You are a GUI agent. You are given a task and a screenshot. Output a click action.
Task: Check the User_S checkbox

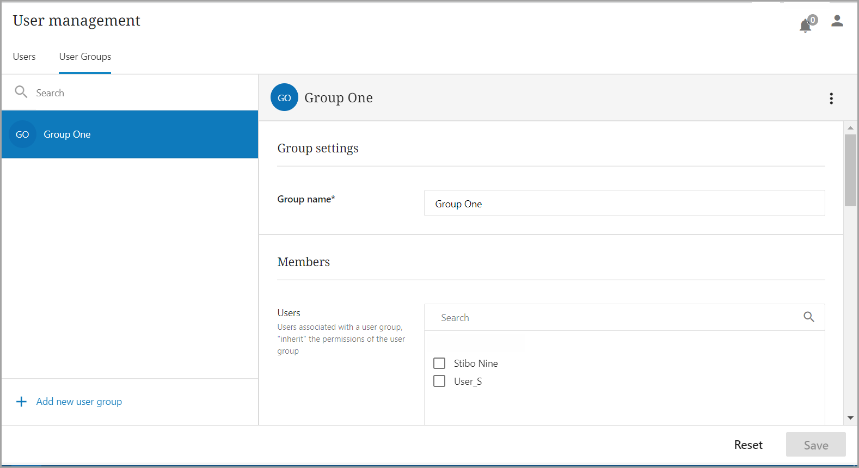click(439, 381)
